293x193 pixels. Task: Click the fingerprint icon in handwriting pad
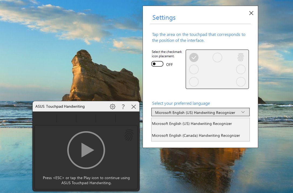129,136
